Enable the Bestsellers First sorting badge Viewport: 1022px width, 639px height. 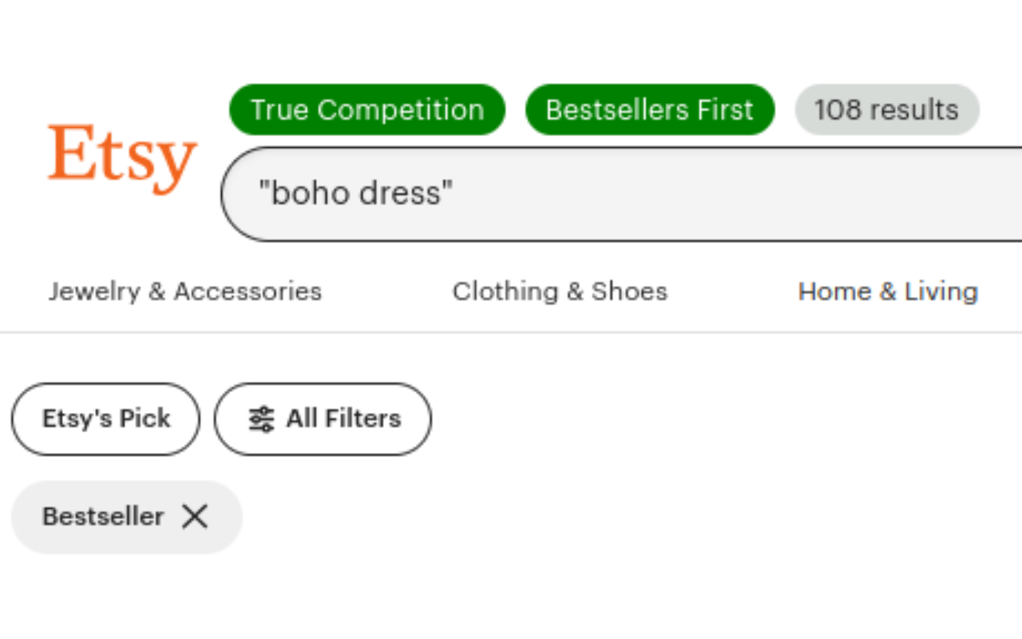(x=649, y=109)
